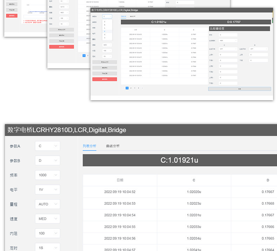277x251 pixels.
Task: Click active page 1 in small front window
Action: coord(127,88)
